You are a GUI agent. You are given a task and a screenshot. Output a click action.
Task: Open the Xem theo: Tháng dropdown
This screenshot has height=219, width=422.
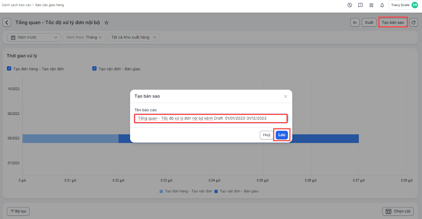pyautogui.click(x=84, y=37)
